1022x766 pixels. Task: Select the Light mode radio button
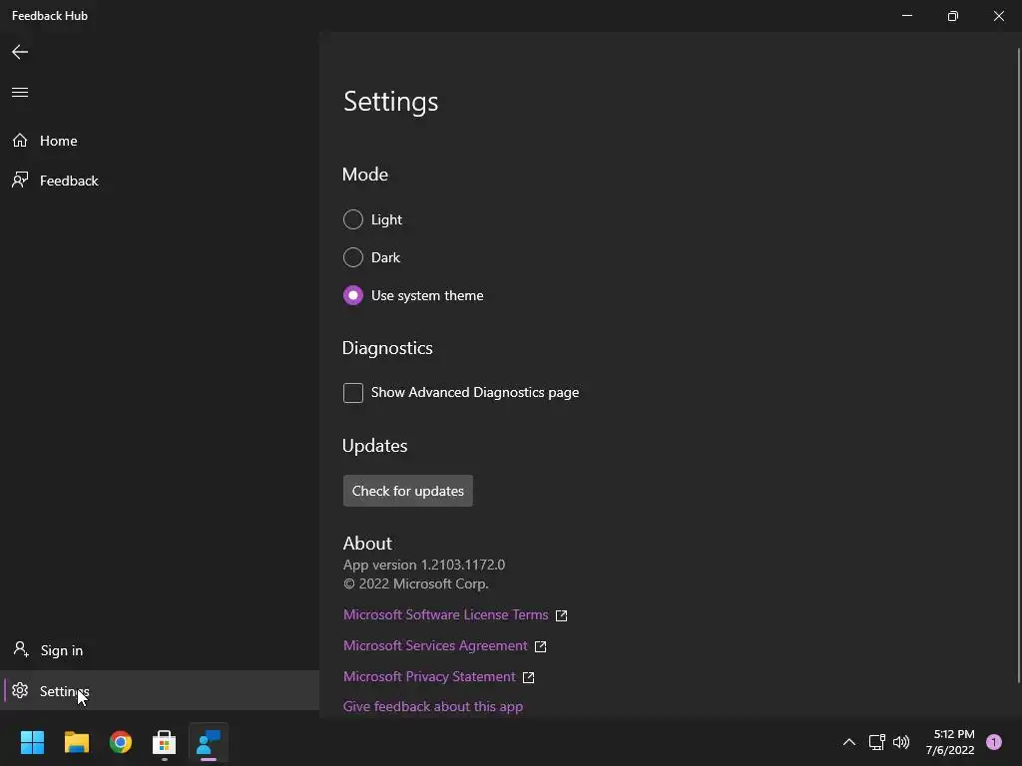pos(352,219)
